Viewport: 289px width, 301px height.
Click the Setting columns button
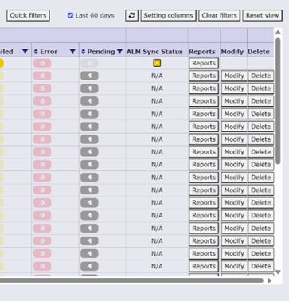click(168, 15)
